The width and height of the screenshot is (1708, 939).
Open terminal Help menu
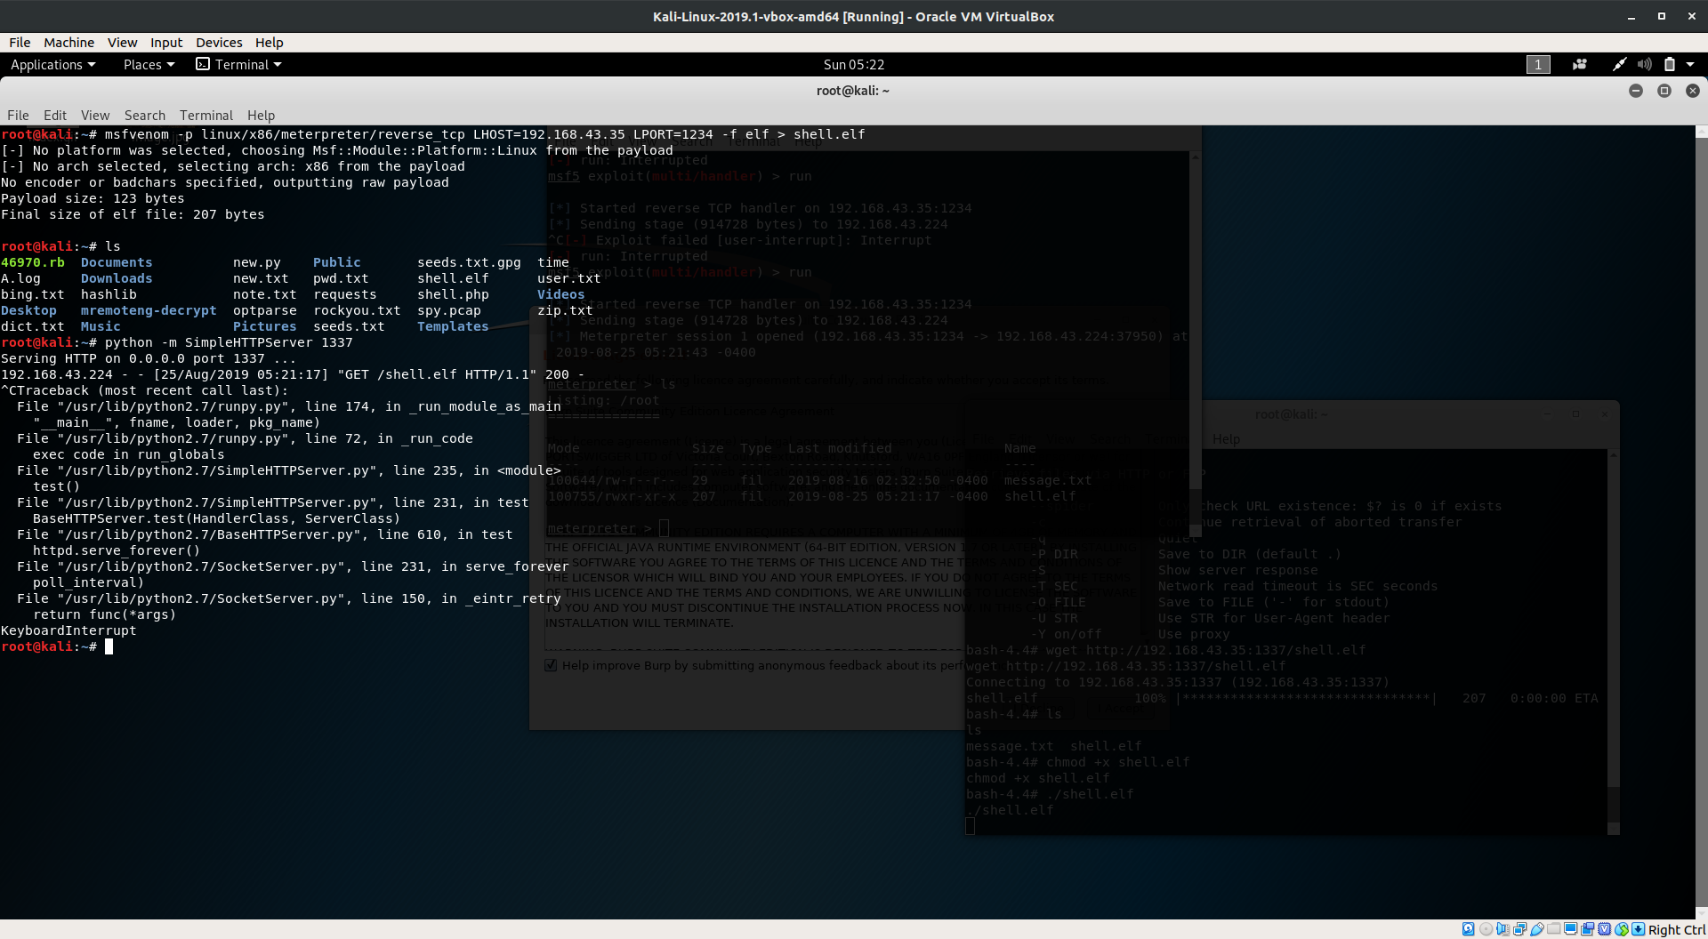click(x=261, y=115)
